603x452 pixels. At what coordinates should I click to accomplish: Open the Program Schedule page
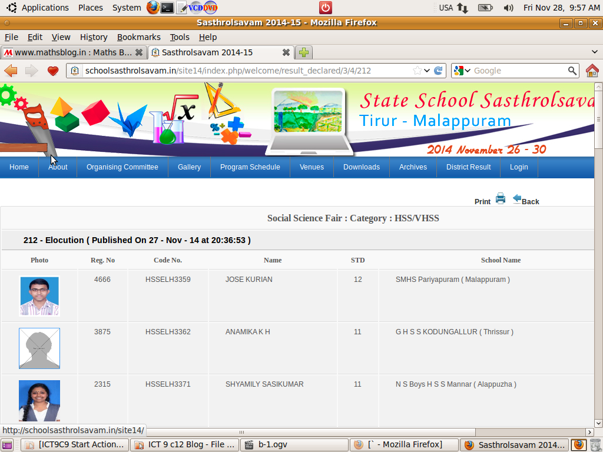[x=250, y=167]
